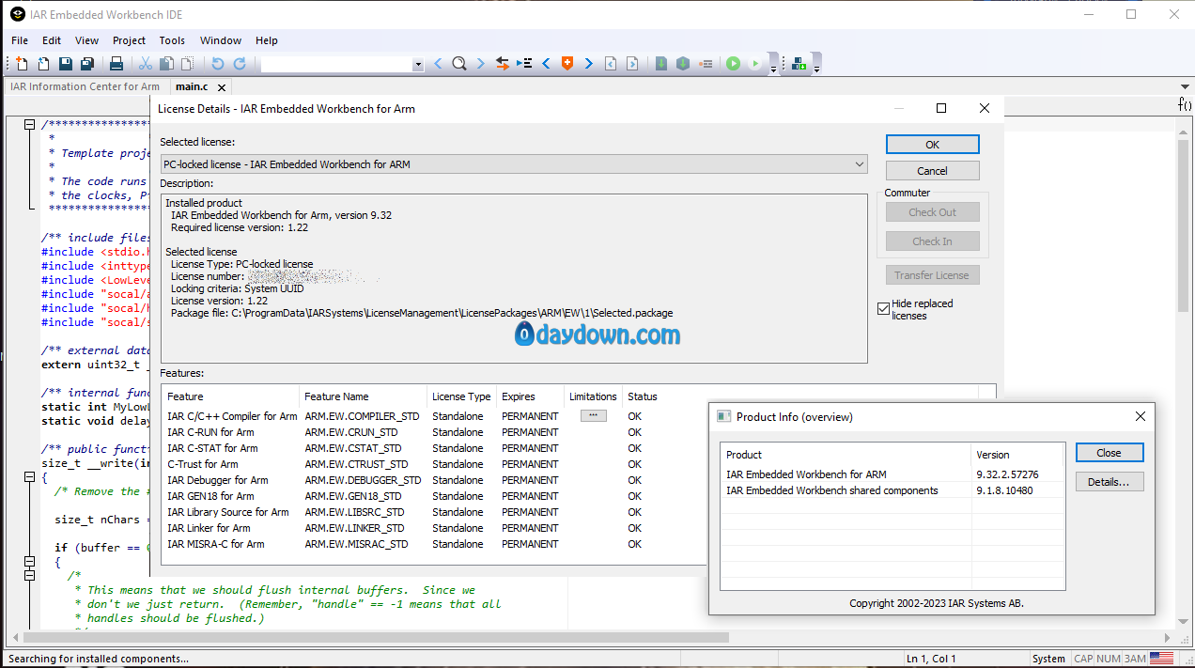The width and height of the screenshot is (1195, 668).
Task: Click the Ln 1, Col 1 status indicator
Action: point(931,659)
